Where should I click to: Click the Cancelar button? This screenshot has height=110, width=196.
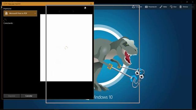29,96
